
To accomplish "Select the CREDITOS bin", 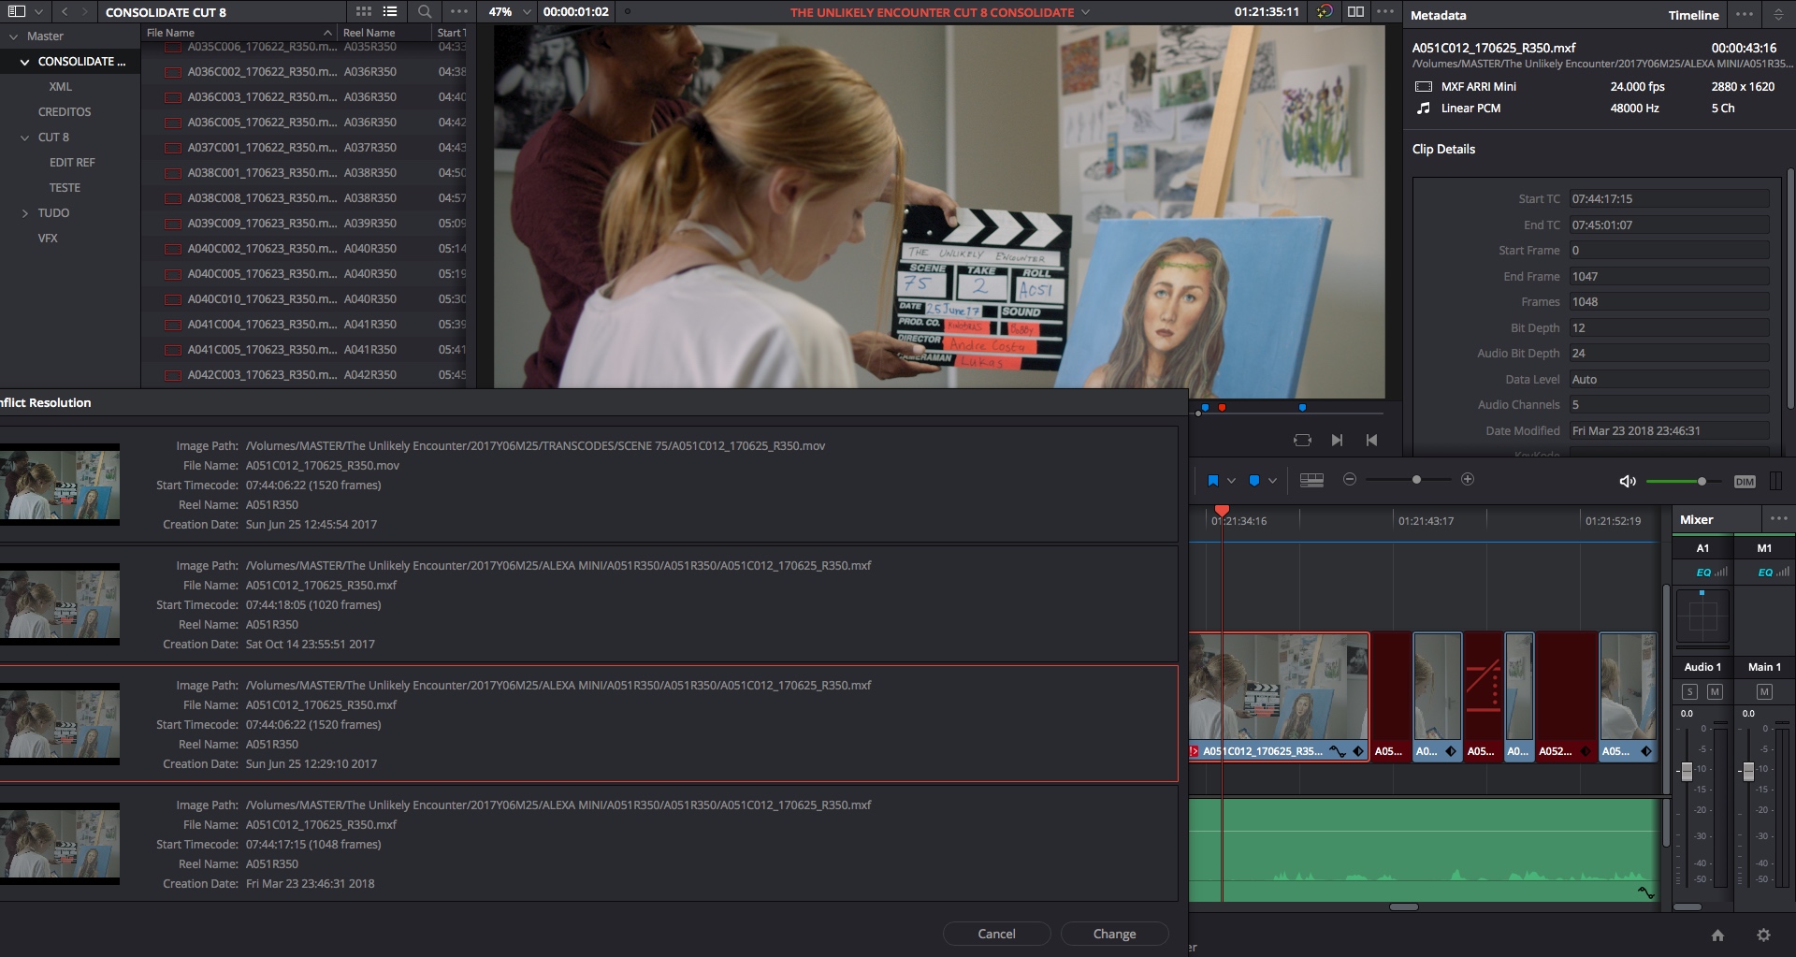I will (x=65, y=112).
